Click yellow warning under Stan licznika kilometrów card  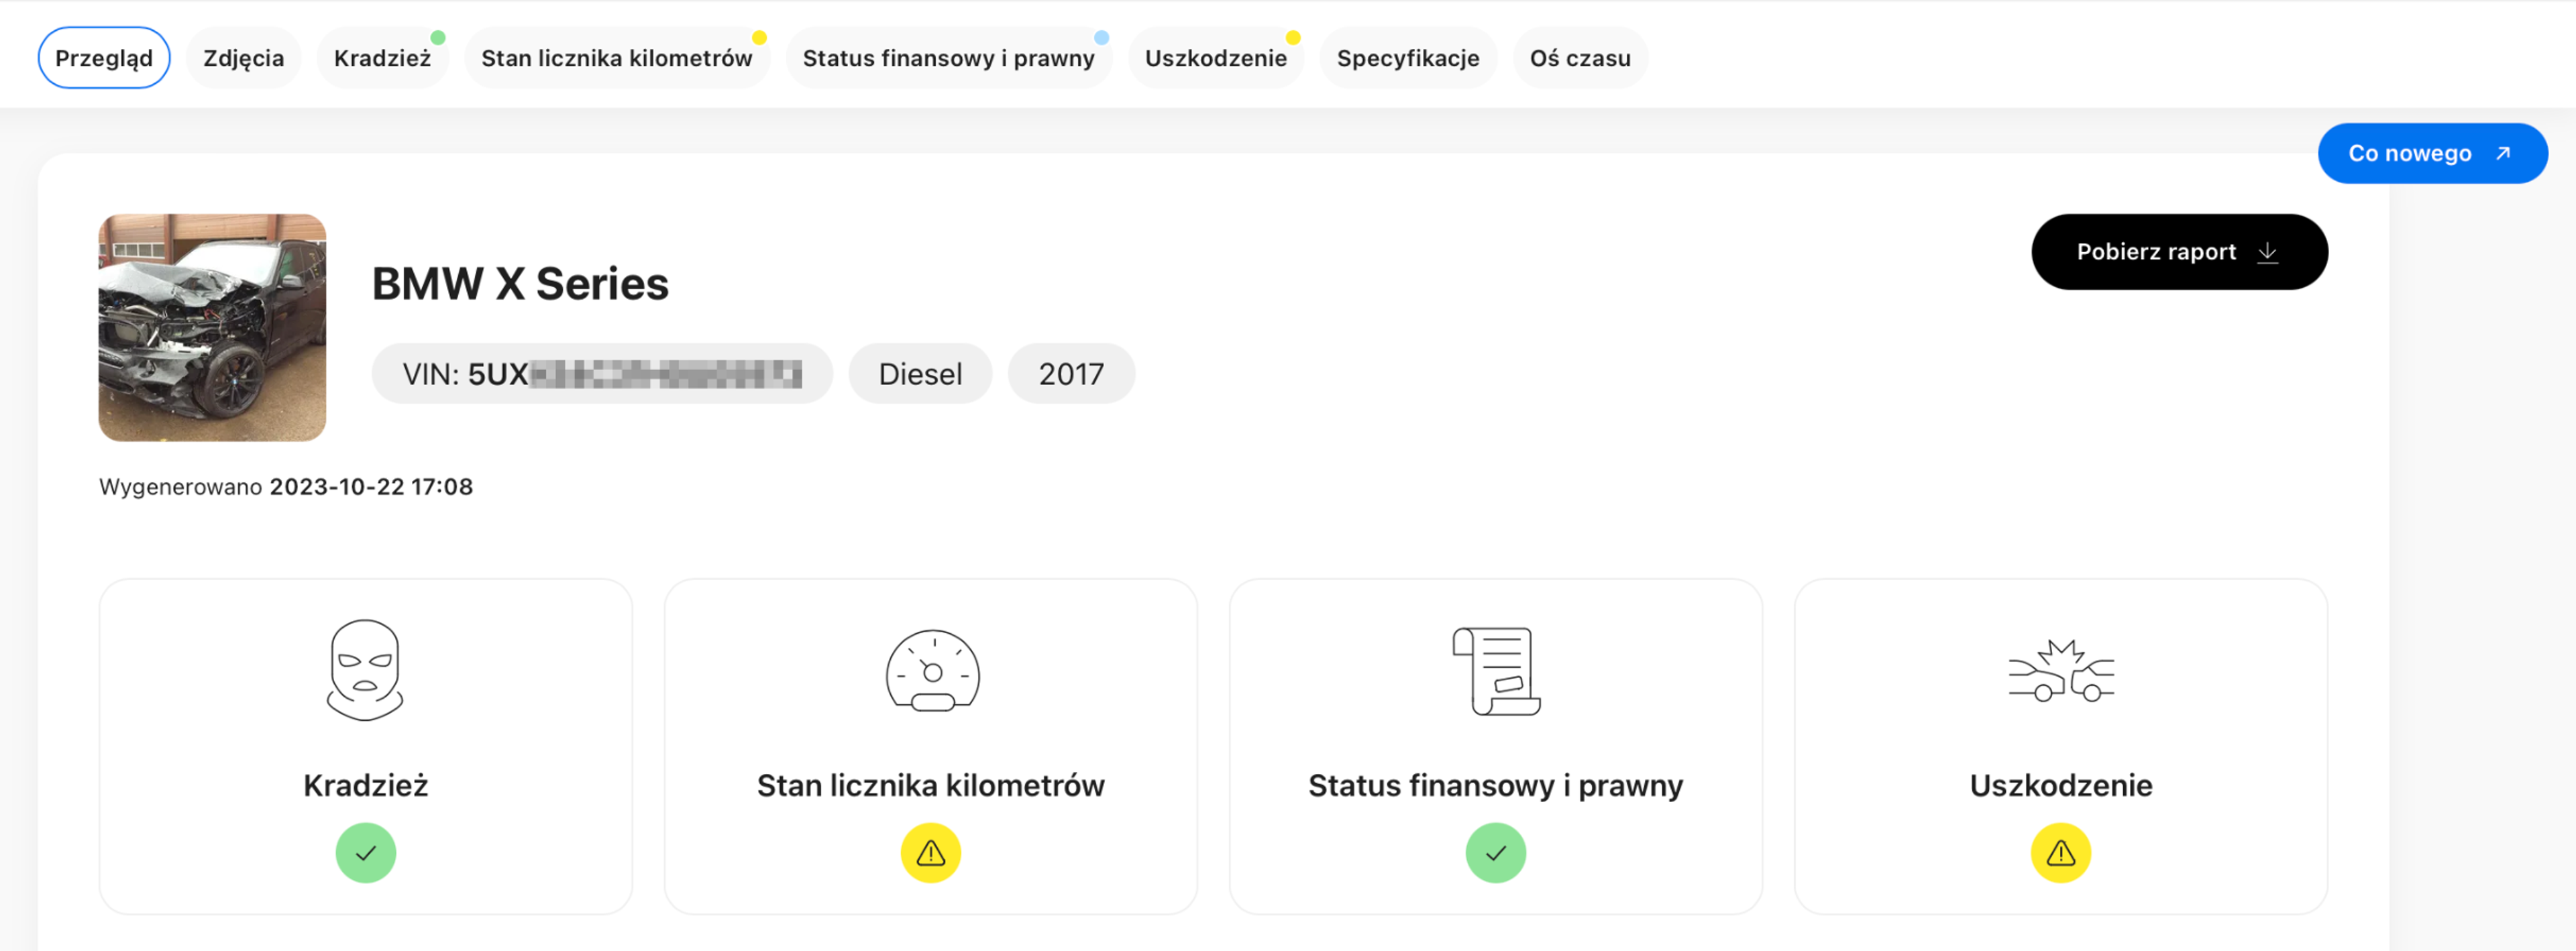[x=931, y=853]
